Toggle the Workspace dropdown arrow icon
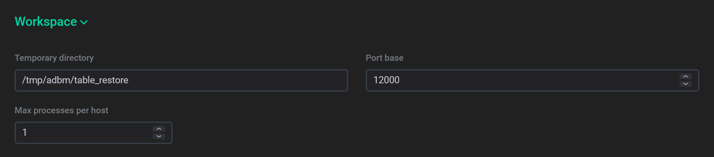 pyautogui.click(x=84, y=22)
